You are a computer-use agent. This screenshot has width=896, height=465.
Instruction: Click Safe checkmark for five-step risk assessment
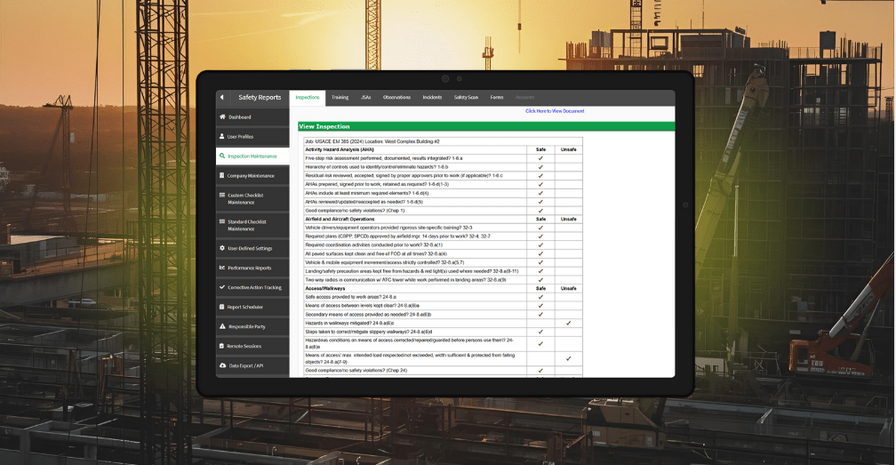click(x=540, y=158)
